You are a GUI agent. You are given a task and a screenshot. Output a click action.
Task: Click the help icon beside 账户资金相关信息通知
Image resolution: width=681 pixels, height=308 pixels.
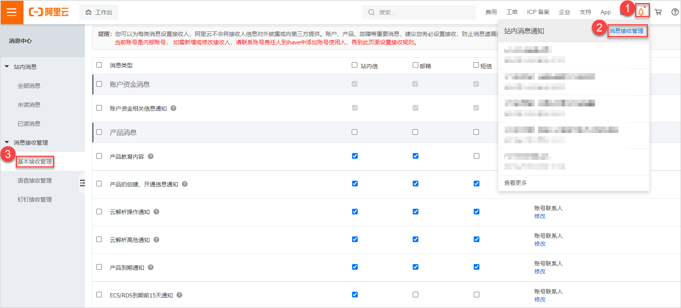pos(174,108)
